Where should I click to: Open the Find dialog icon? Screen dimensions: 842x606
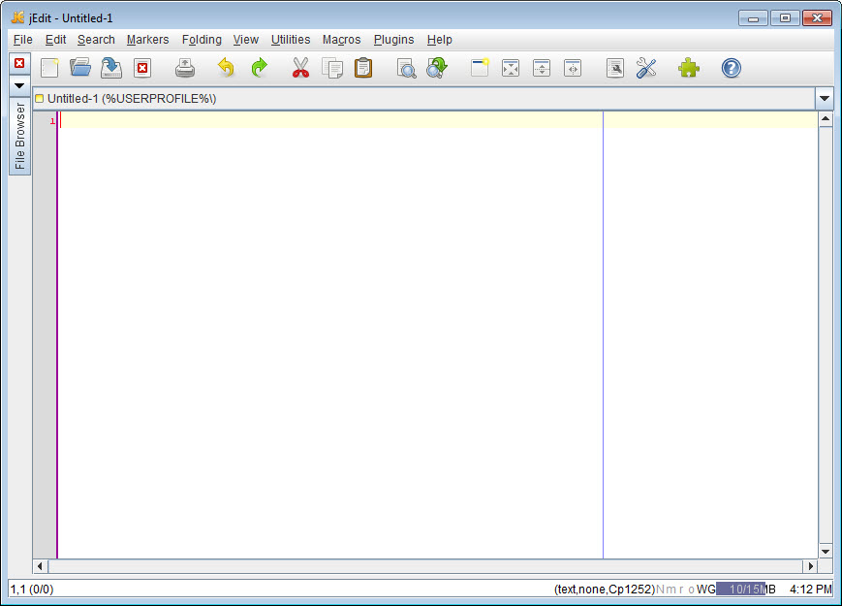(x=406, y=68)
